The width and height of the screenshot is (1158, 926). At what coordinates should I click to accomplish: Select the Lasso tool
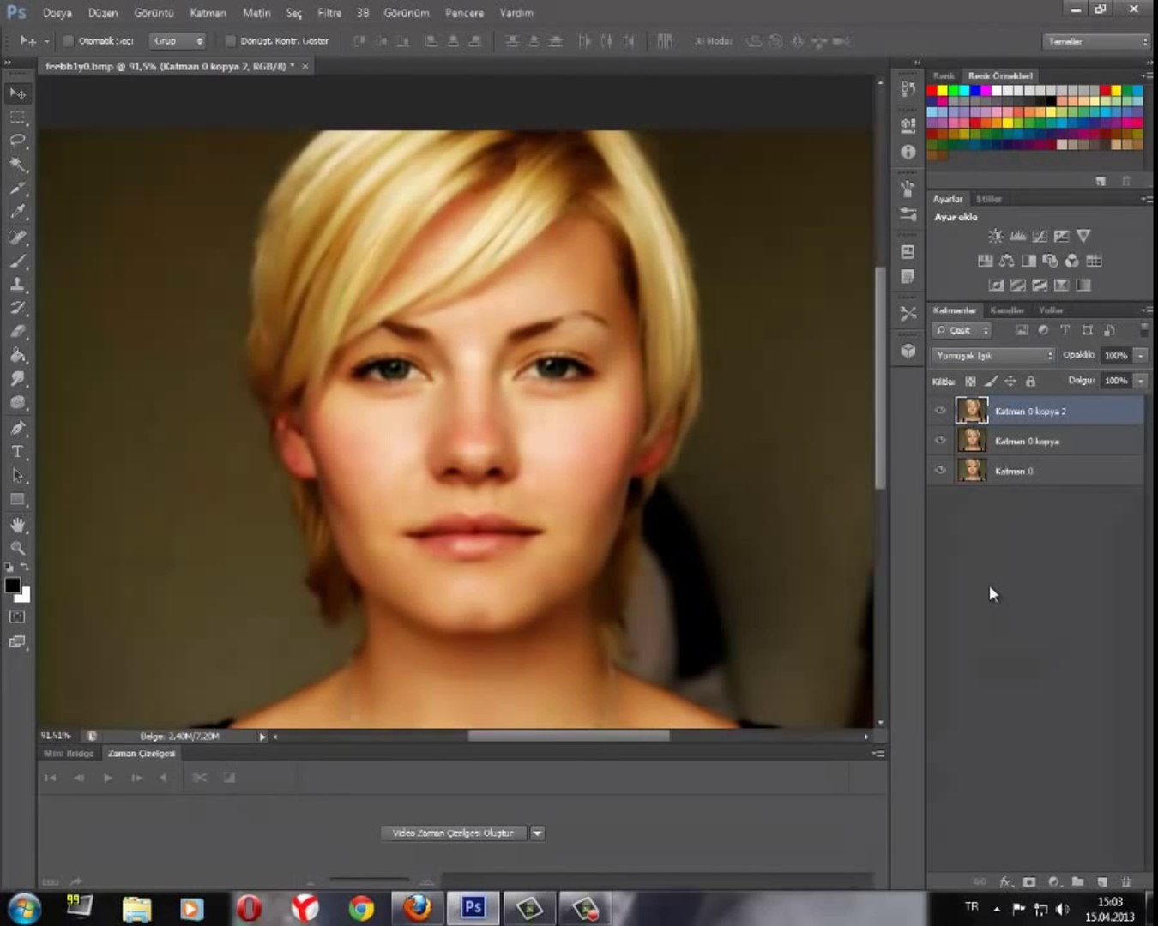(17, 140)
